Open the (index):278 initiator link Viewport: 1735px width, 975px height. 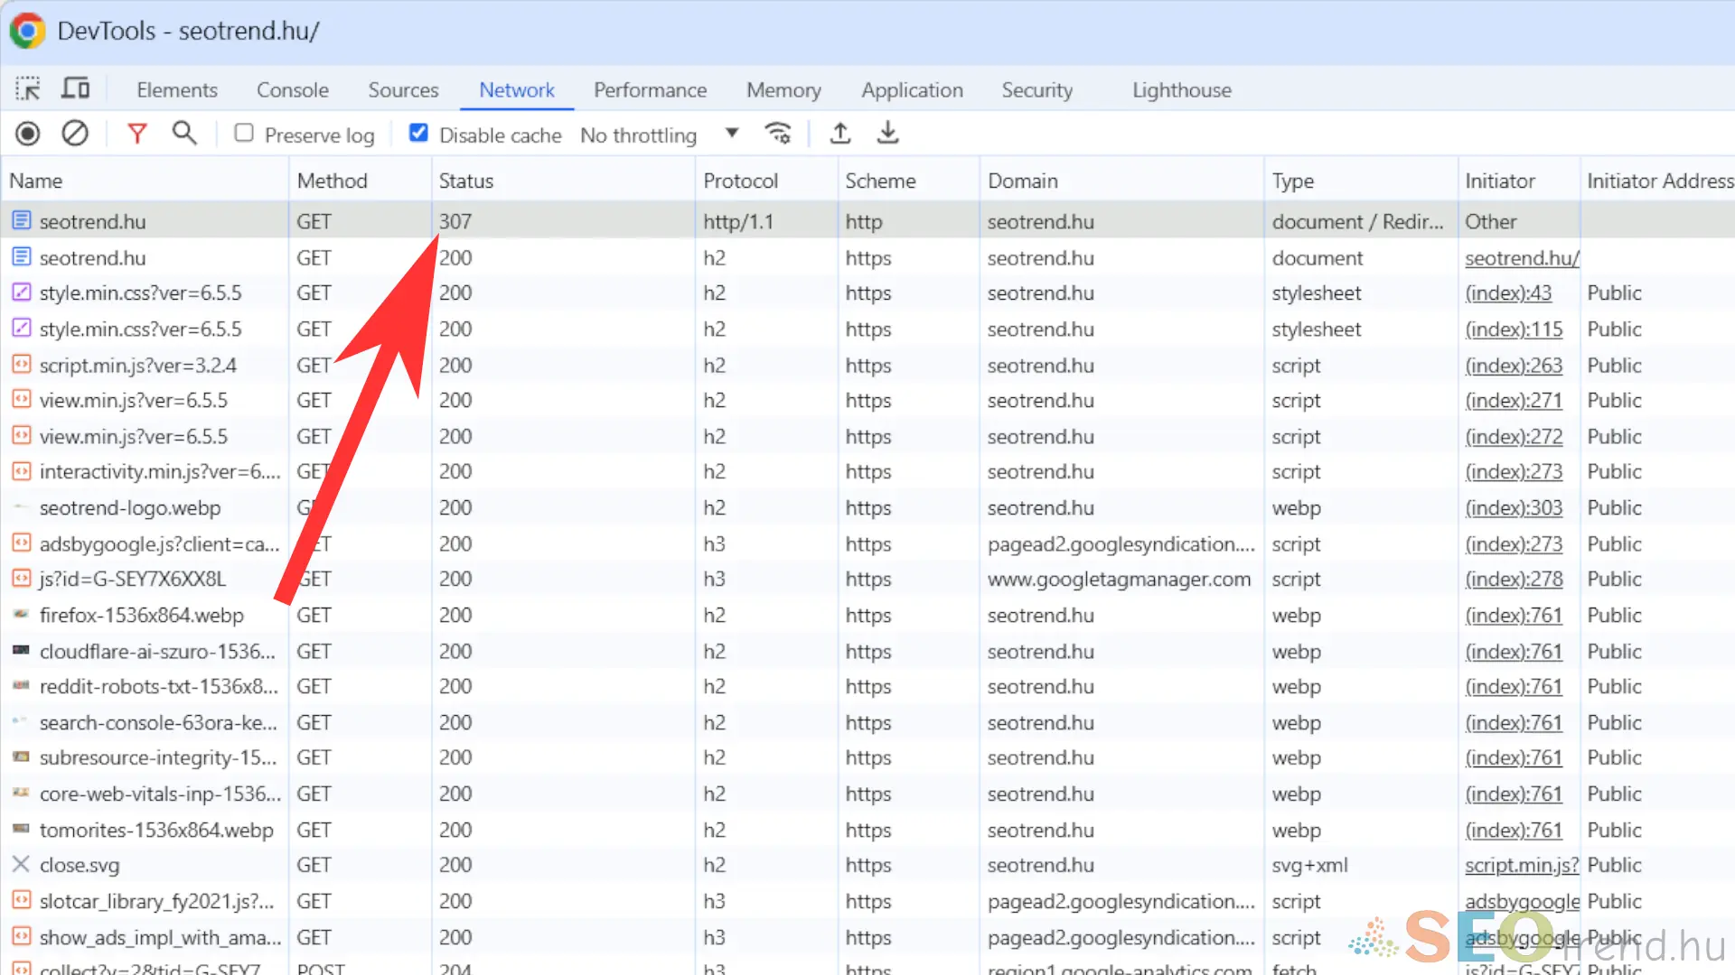click(1514, 580)
